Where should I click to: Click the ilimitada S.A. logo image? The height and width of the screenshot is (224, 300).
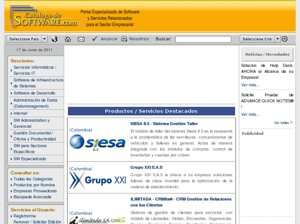(97, 220)
